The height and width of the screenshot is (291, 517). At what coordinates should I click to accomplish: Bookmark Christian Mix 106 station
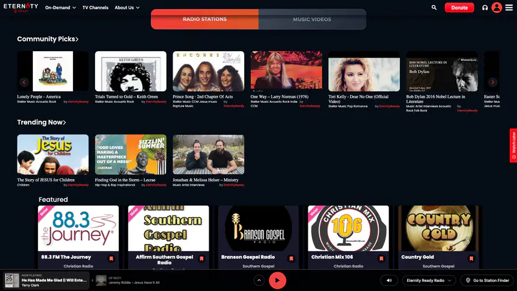pos(381,259)
